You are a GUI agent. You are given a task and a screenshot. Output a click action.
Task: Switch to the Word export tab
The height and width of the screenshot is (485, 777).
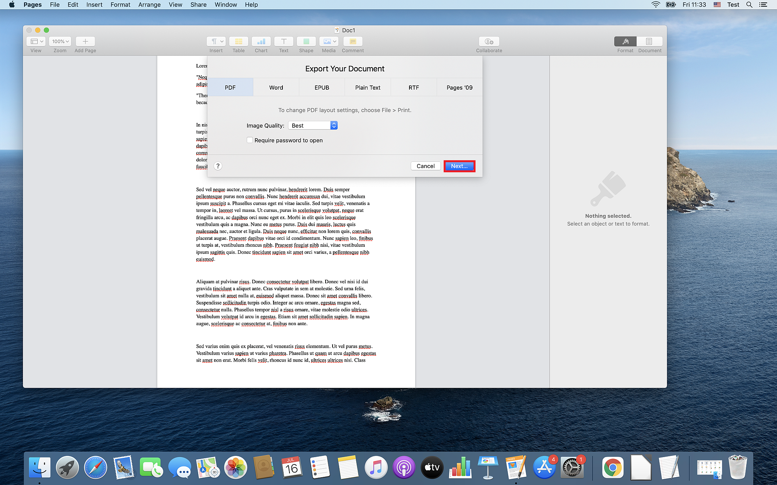click(276, 88)
